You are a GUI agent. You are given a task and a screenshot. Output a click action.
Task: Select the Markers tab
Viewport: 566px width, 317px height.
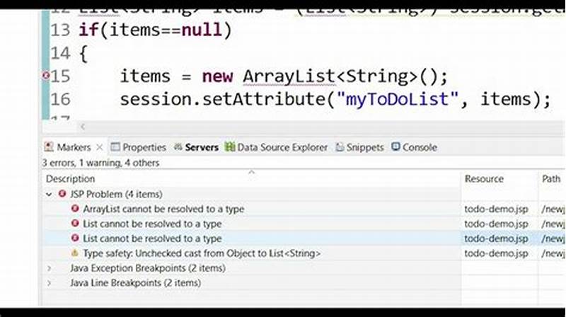74,147
